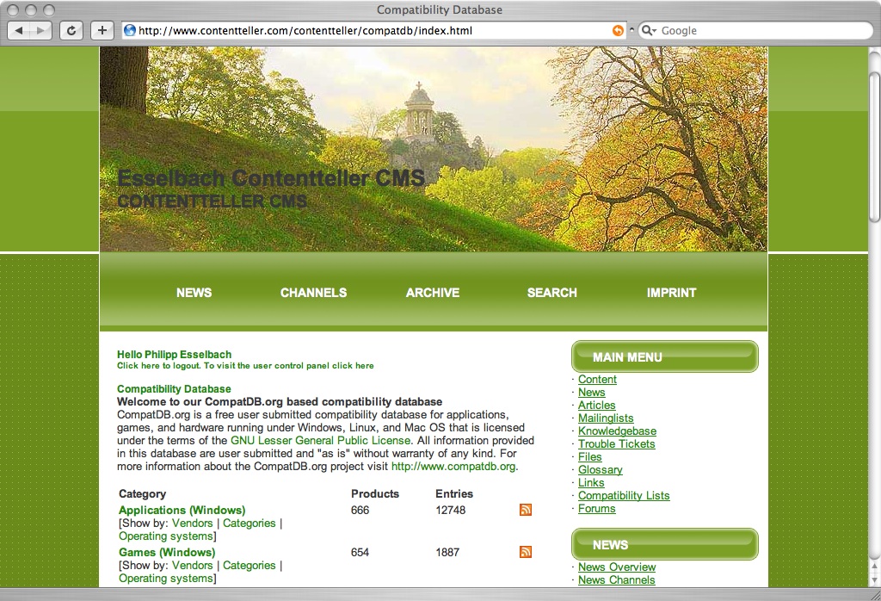Viewport: 881px width, 601px height.
Task: Open Trouble Tickets in the Main Menu
Action: 616,444
